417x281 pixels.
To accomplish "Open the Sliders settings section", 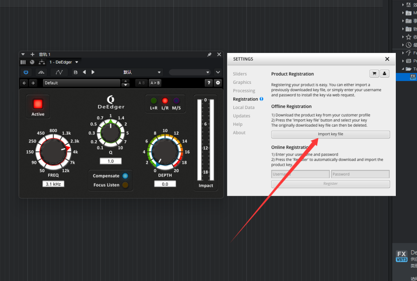I will click(x=240, y=74).
